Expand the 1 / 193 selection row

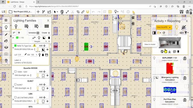point(13,38)
